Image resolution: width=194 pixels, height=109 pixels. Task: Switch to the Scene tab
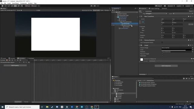(3, 58)
